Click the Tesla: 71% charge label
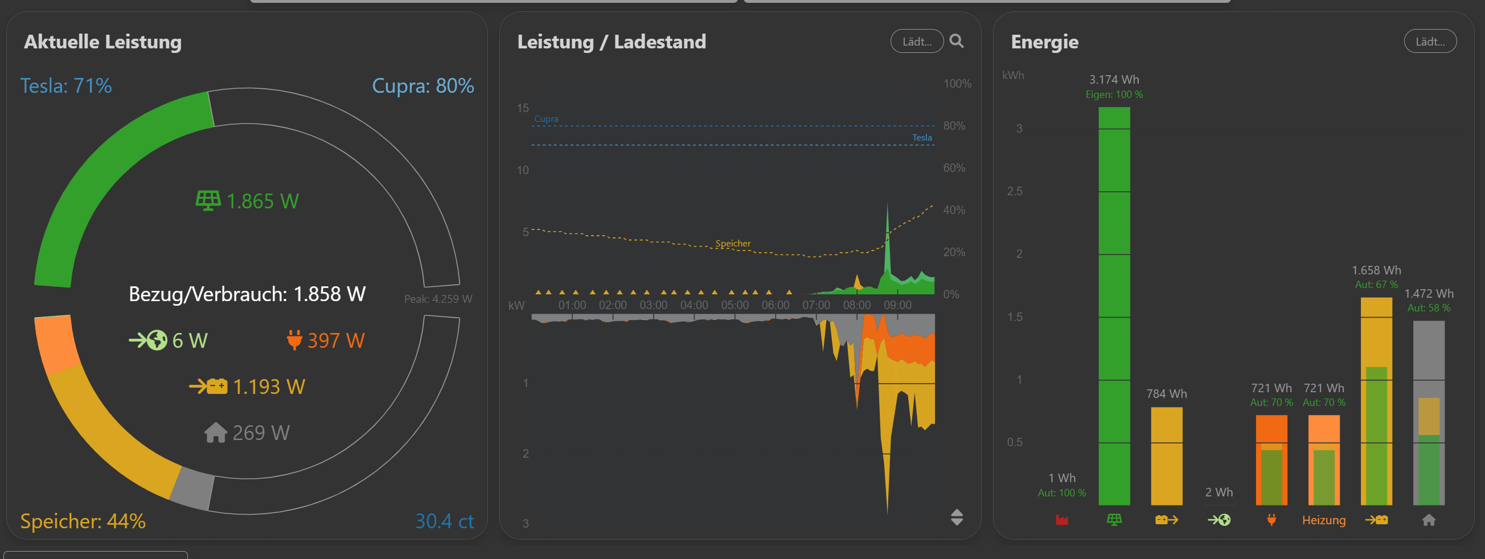The image size is (1485, 559). (x=66, y=86)
